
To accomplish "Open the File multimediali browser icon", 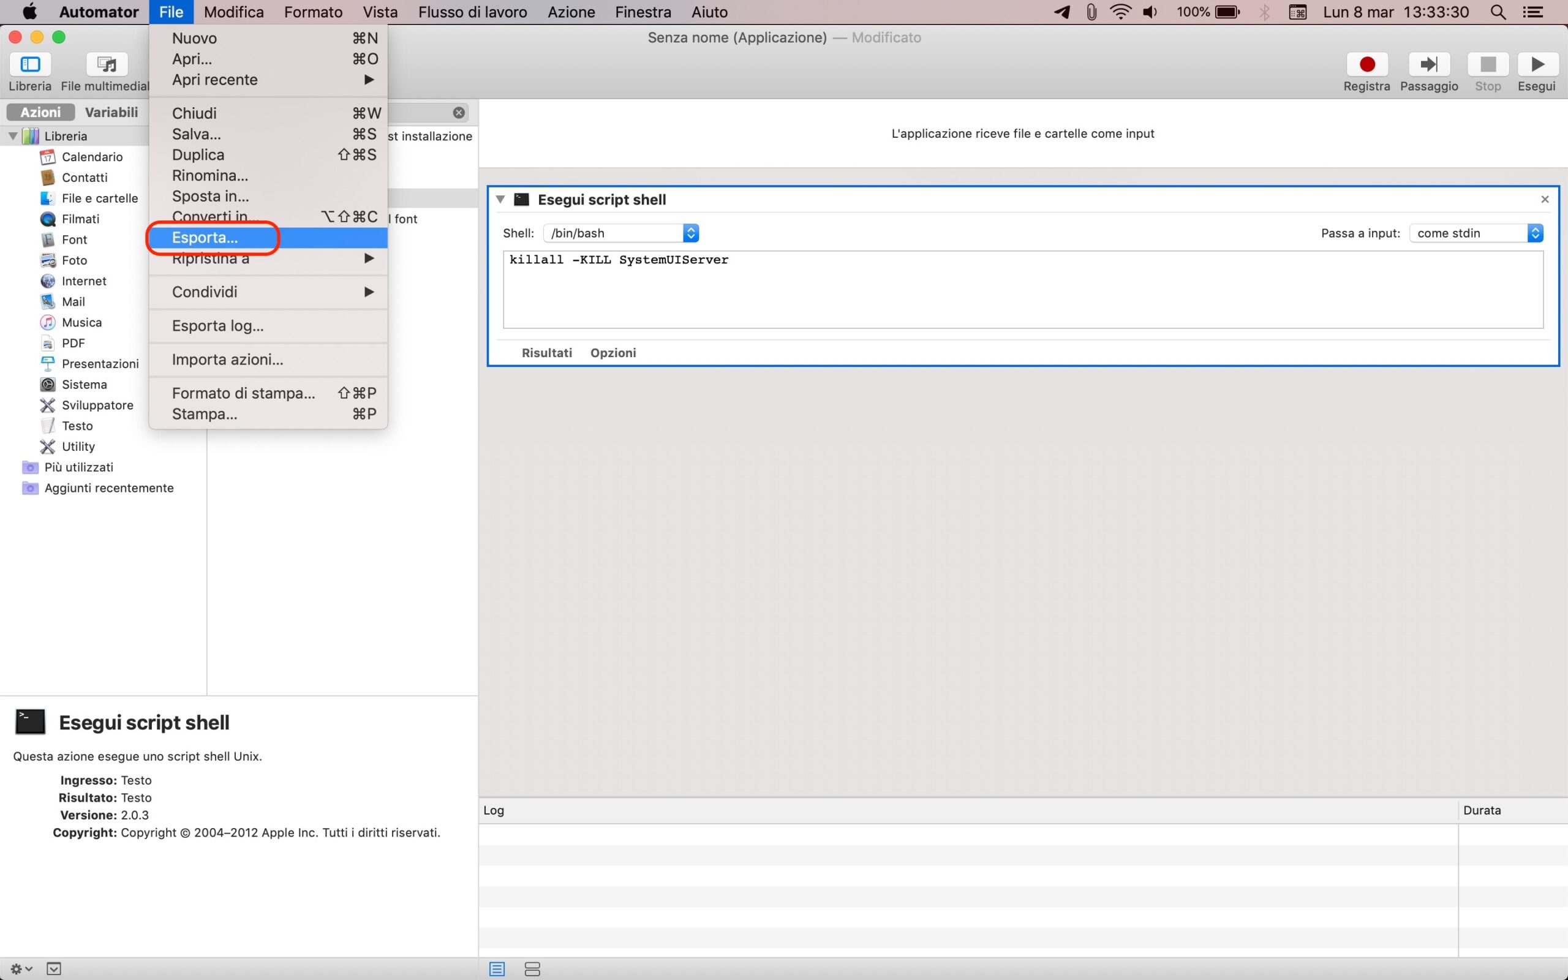I will coord(107,64).
